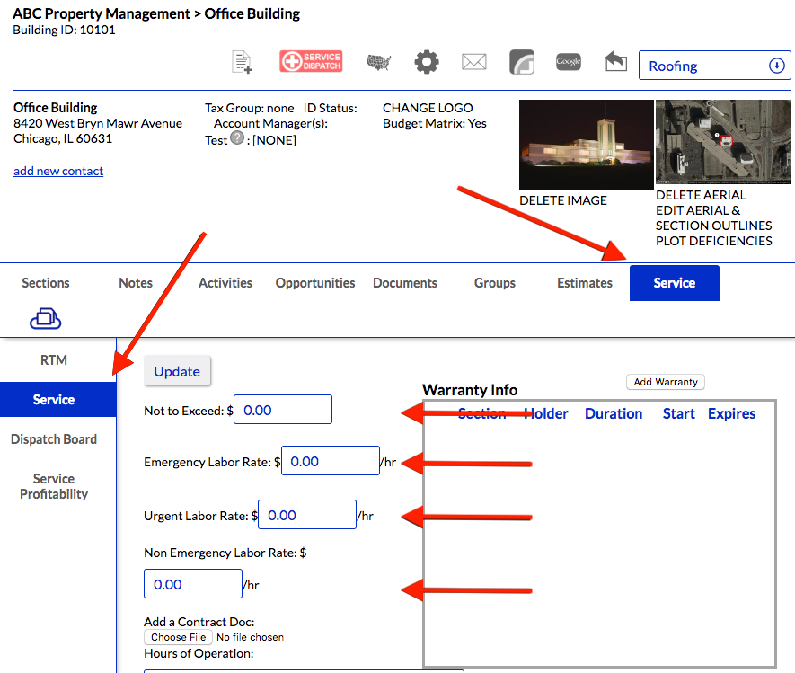
Task: Click DELETE IMAGE link
Action: click(x=562, y=200)
